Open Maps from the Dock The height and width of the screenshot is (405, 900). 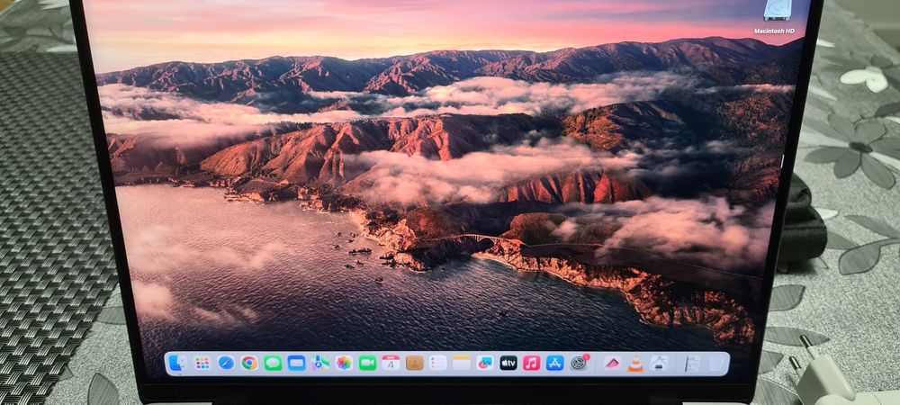320,363
